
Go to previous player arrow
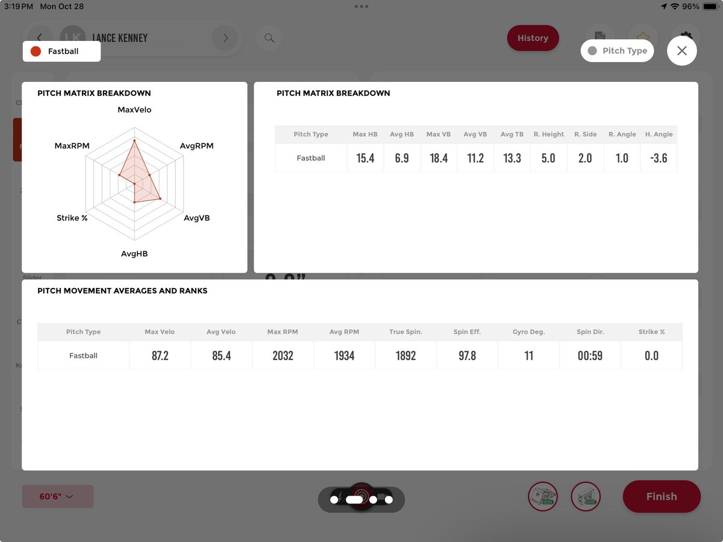[x=39, y=38]
